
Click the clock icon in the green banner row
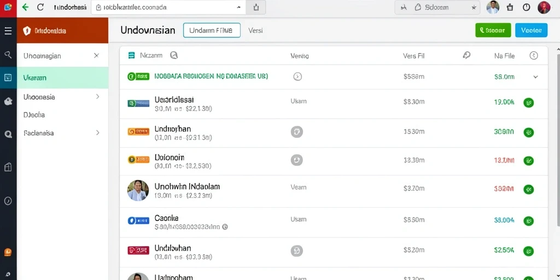(297, 76)
